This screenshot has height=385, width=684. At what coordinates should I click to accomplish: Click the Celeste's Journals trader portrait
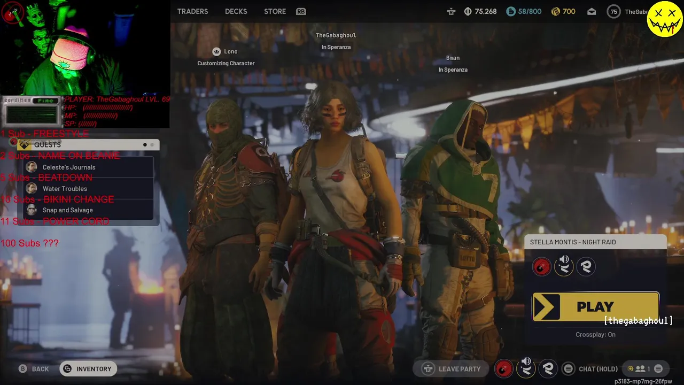(32, 167)
